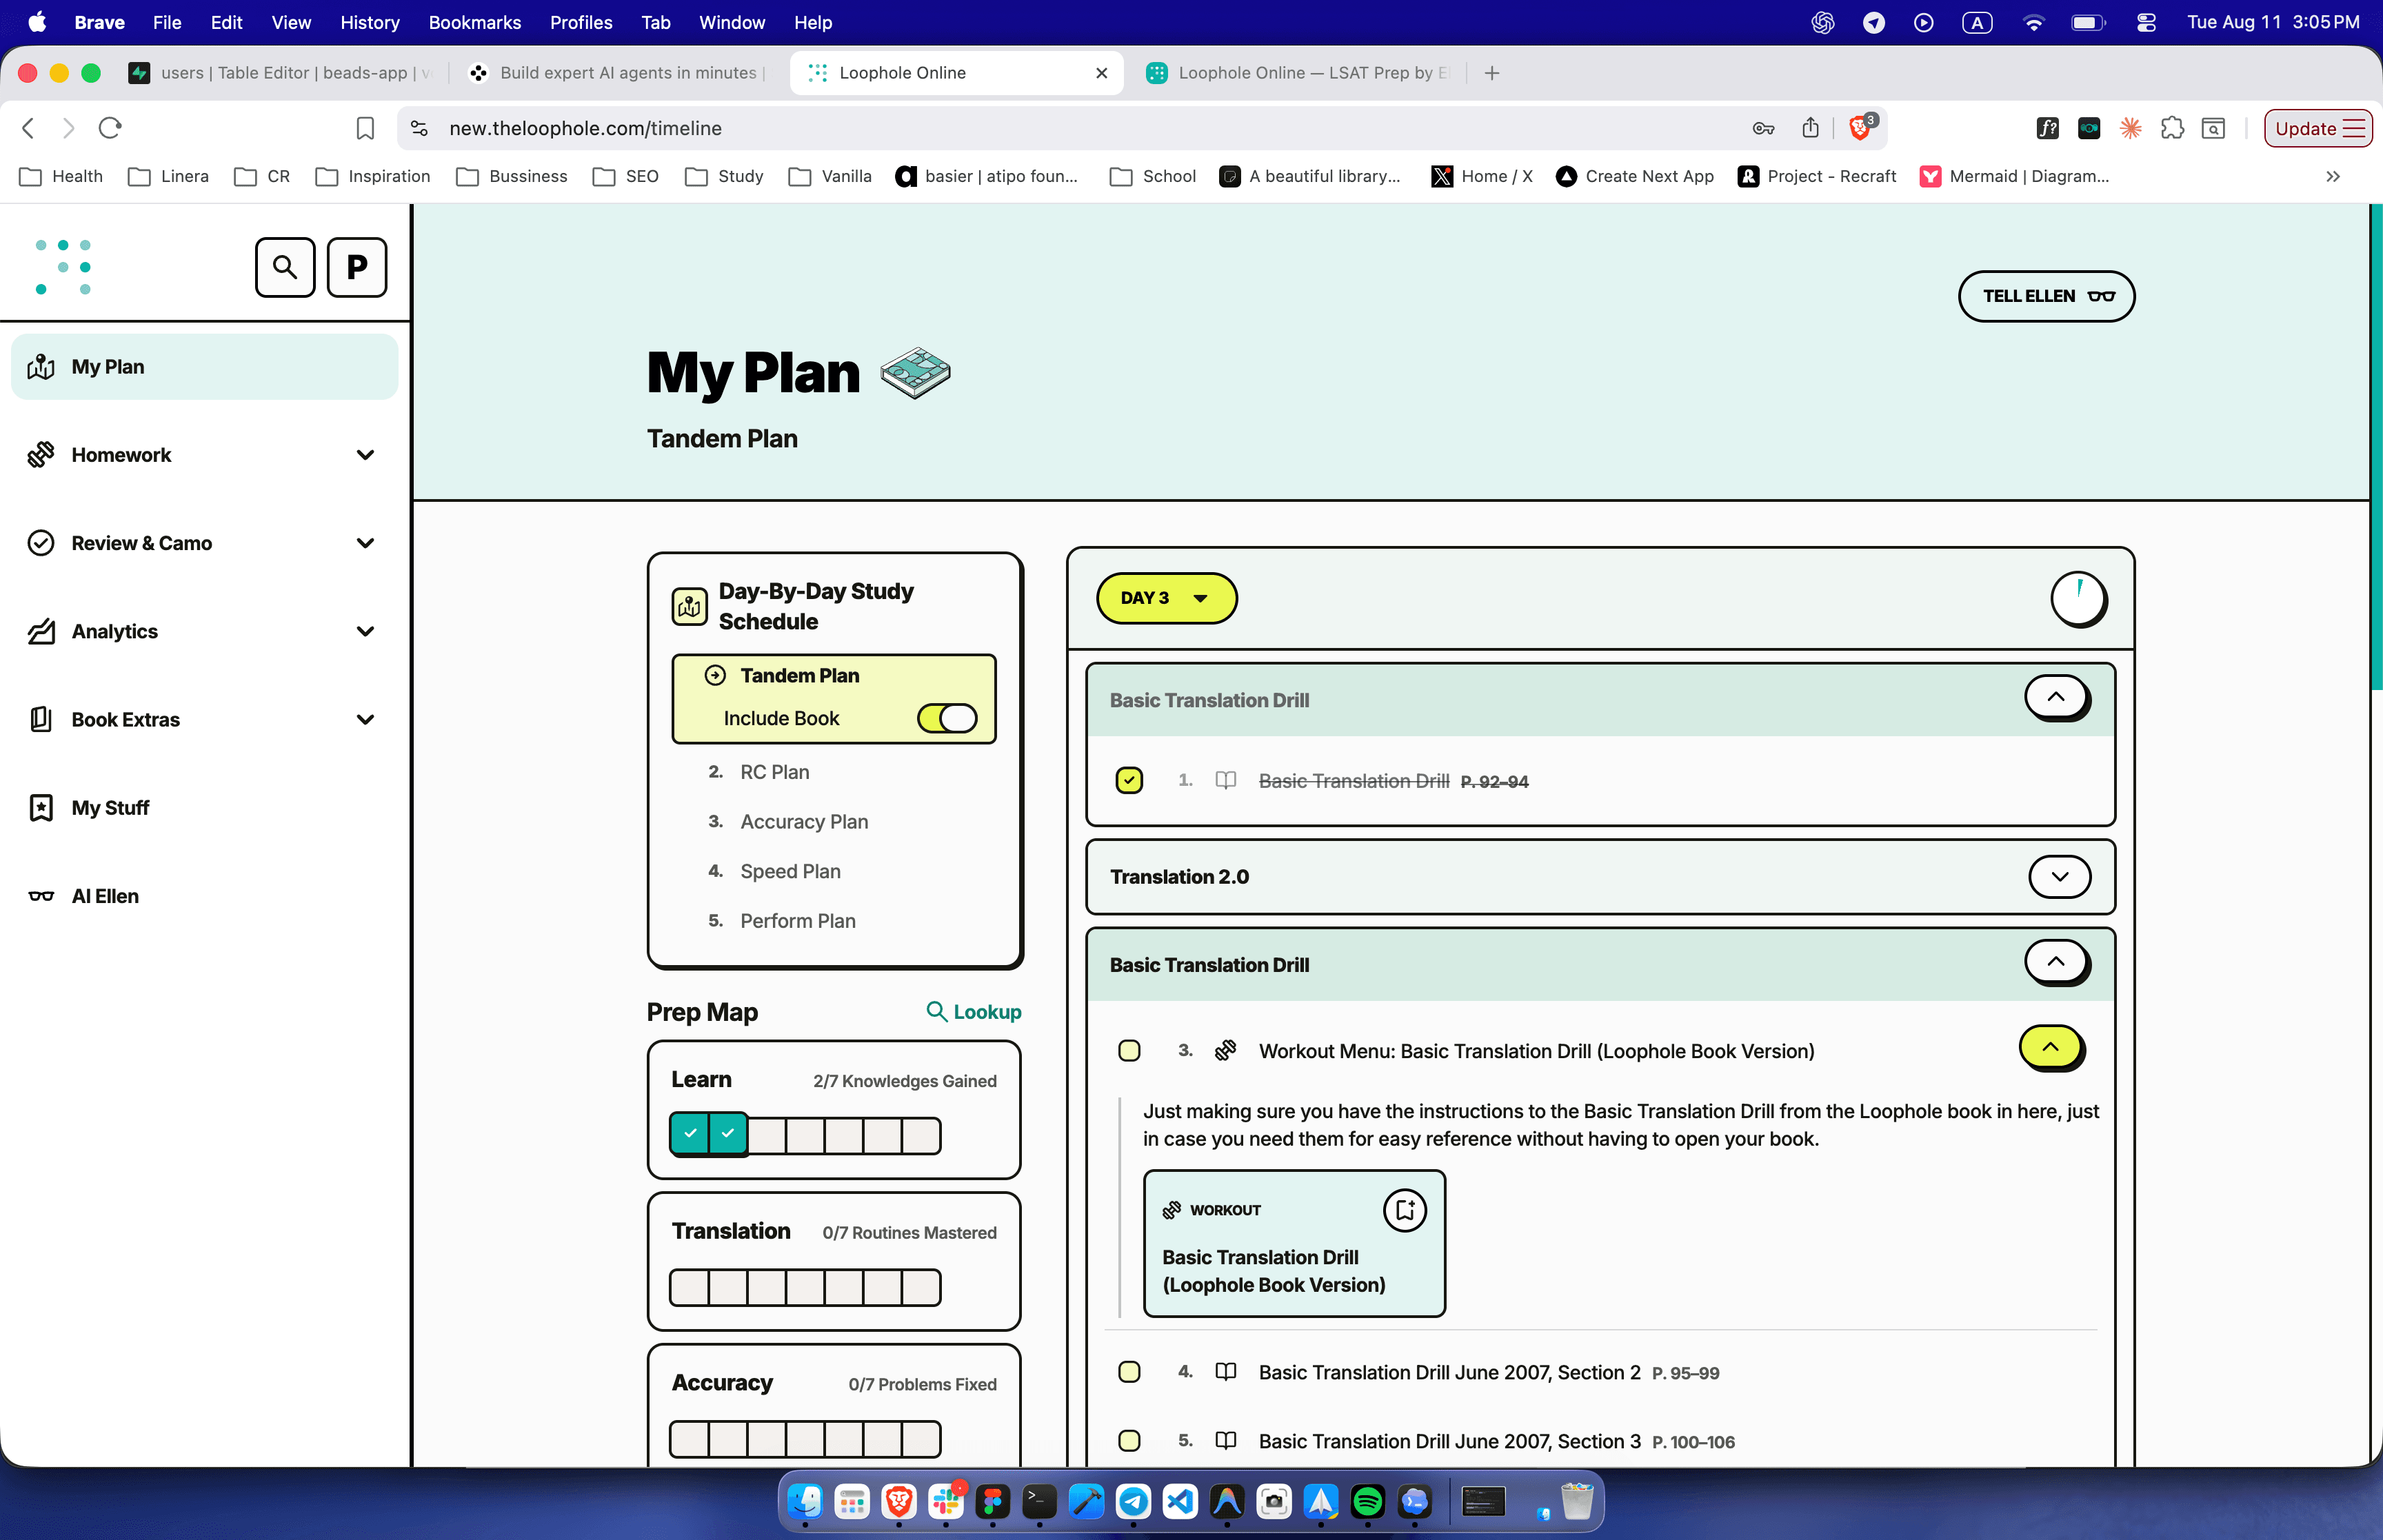This screenshot has height=1540, width=2383.
Task: Click the book icon beside item 5
Action: (1225, 1441)
